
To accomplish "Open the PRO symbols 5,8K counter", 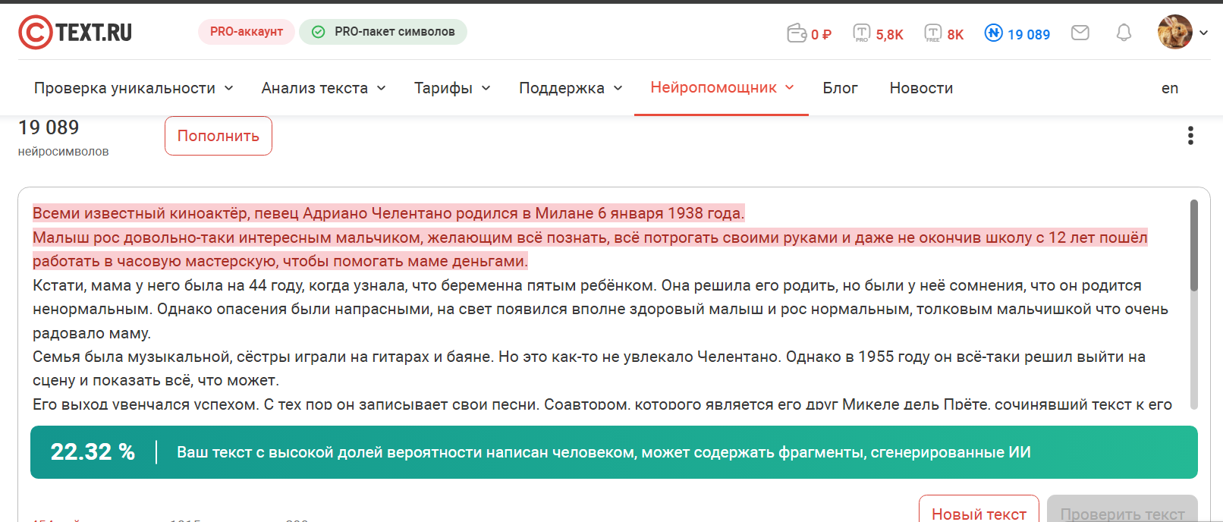I will pyautogui.click(x=878, y=33).
